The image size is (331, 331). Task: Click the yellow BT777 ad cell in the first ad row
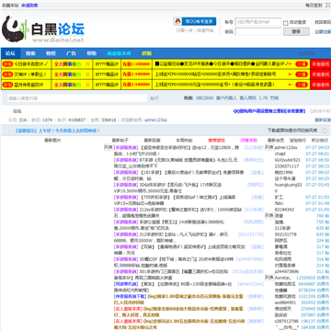coord(107,64)
